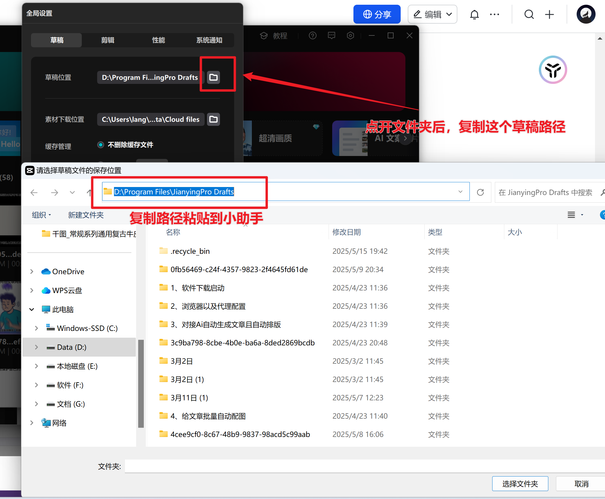Select folder 4cee9cf0-8c67-48b9-9837-98acd5c99aab
This screenshot has height=499, width=605.
pos(234,434)
